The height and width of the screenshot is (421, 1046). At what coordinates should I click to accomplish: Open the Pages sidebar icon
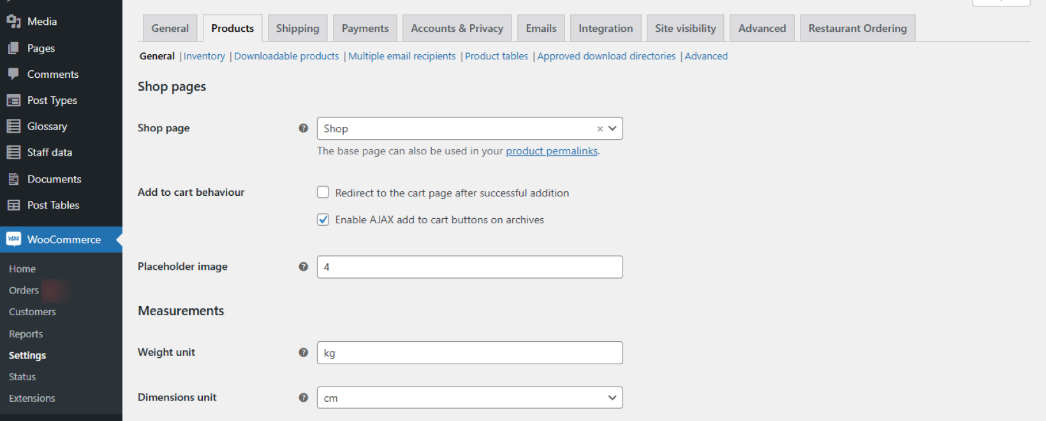pyautogui.click(x=14, y=48)
